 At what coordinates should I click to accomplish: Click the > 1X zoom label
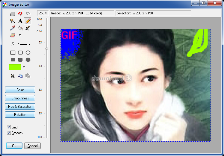[x=39, y=31]
